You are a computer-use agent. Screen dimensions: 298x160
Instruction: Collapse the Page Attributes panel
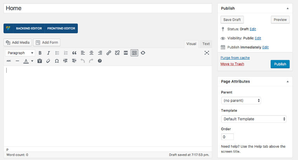[287, 82]
